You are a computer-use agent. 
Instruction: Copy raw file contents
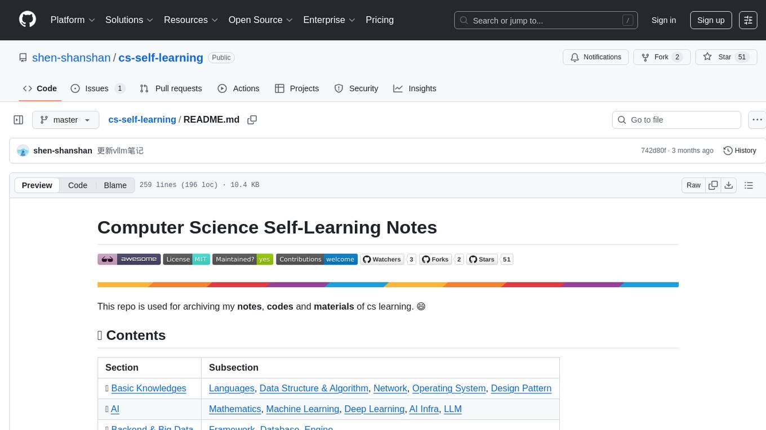pyautogui.click(x=713, y=185)
